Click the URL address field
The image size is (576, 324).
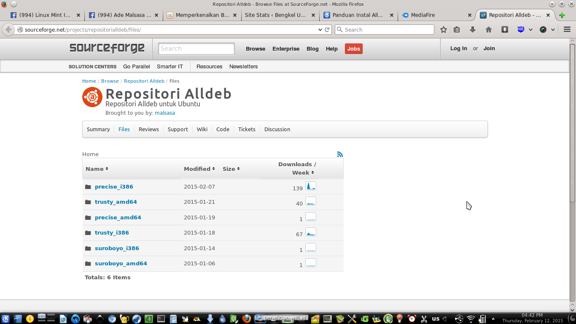[169, 30]
